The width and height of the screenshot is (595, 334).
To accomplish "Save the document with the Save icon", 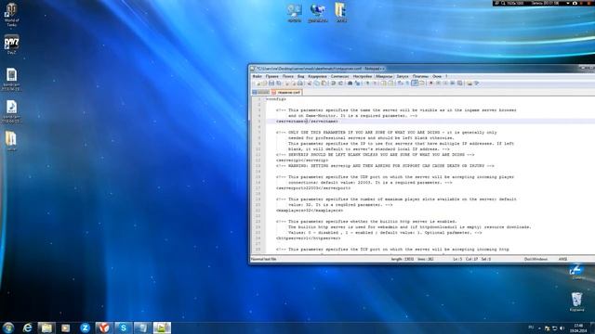I will click(x=271, y=83).
